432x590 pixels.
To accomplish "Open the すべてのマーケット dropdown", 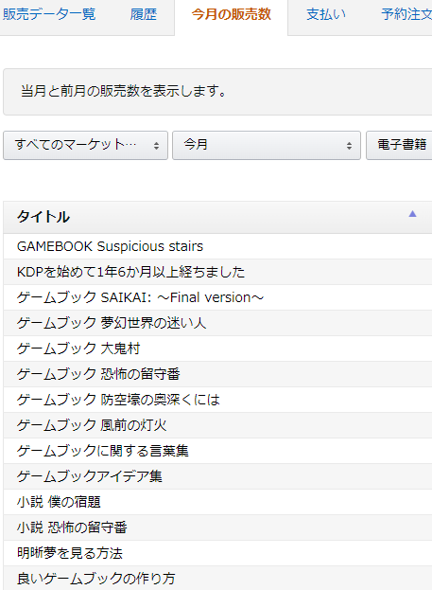I will tap(85, 145).
